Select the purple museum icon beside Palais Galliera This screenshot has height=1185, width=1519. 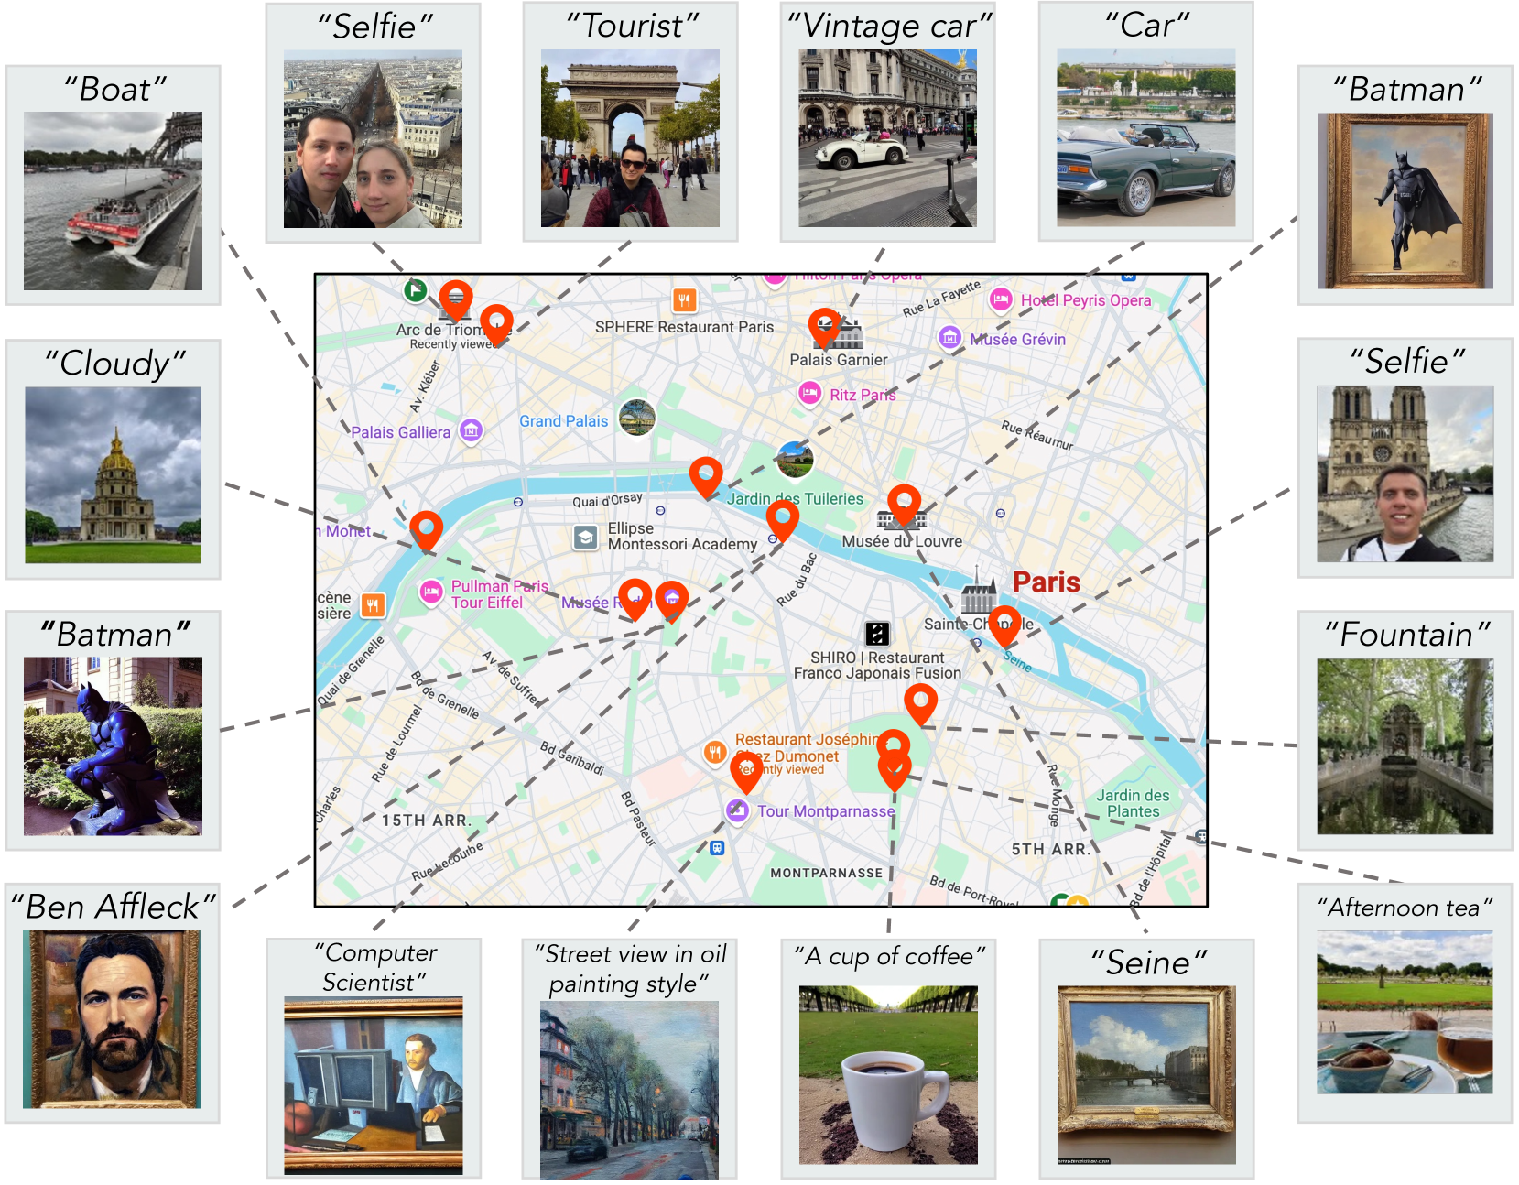[471, 430]
